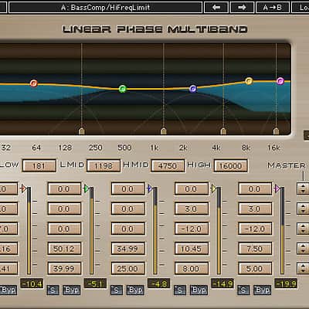Screen dimensions: 309x309
Task: Click the HMID crossover field showing 4750
Action: pos(168,166)
